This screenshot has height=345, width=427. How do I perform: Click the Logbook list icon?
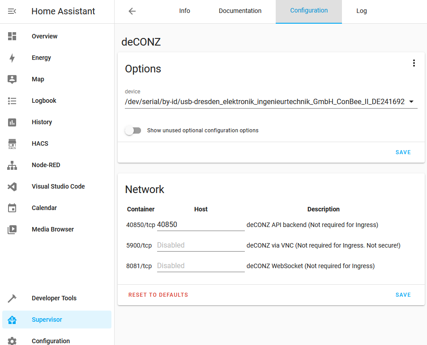[x=12, y=101]
